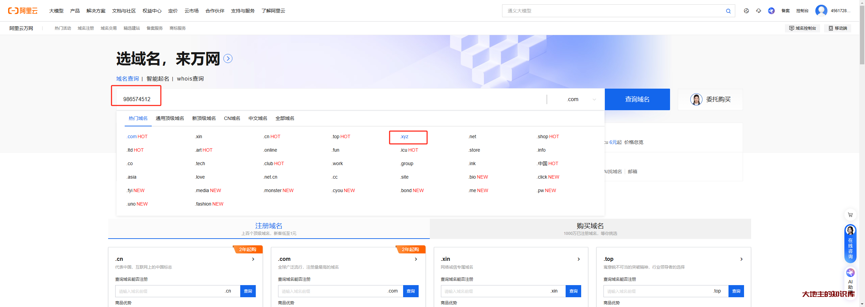Click the domain name input with 986574512
The height and width of the screenshot is (307, 865).
click(331, 99)
